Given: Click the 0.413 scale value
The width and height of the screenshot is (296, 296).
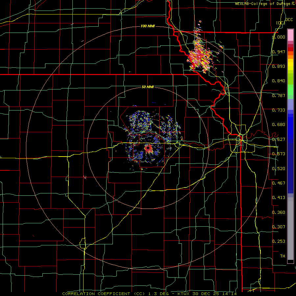Looking at the screenshot, I should (279, 198).
